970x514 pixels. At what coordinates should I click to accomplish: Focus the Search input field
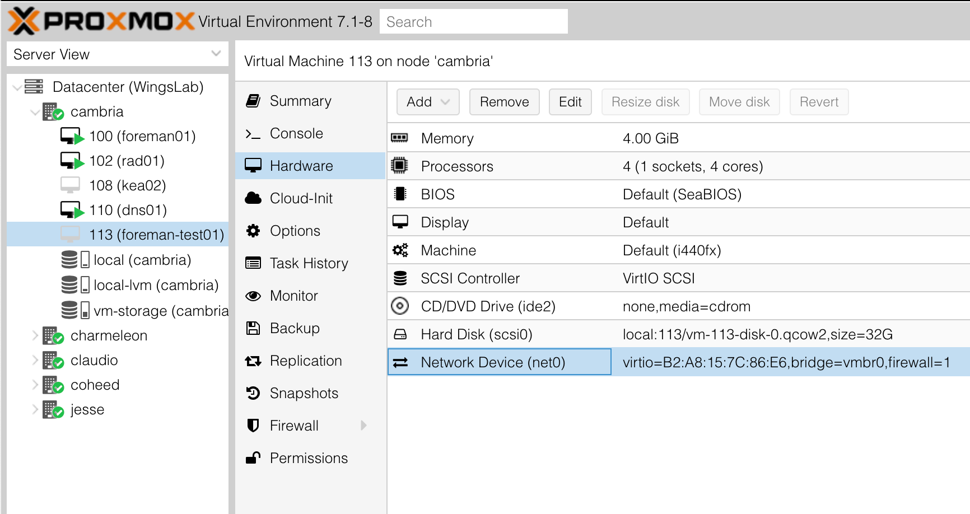(x=473, y=22)
